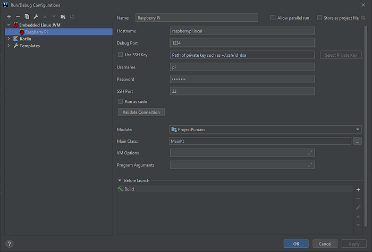Open help with the question mark icon
The width and height of the screenshot is (372, 252).
tap(9, 244)
